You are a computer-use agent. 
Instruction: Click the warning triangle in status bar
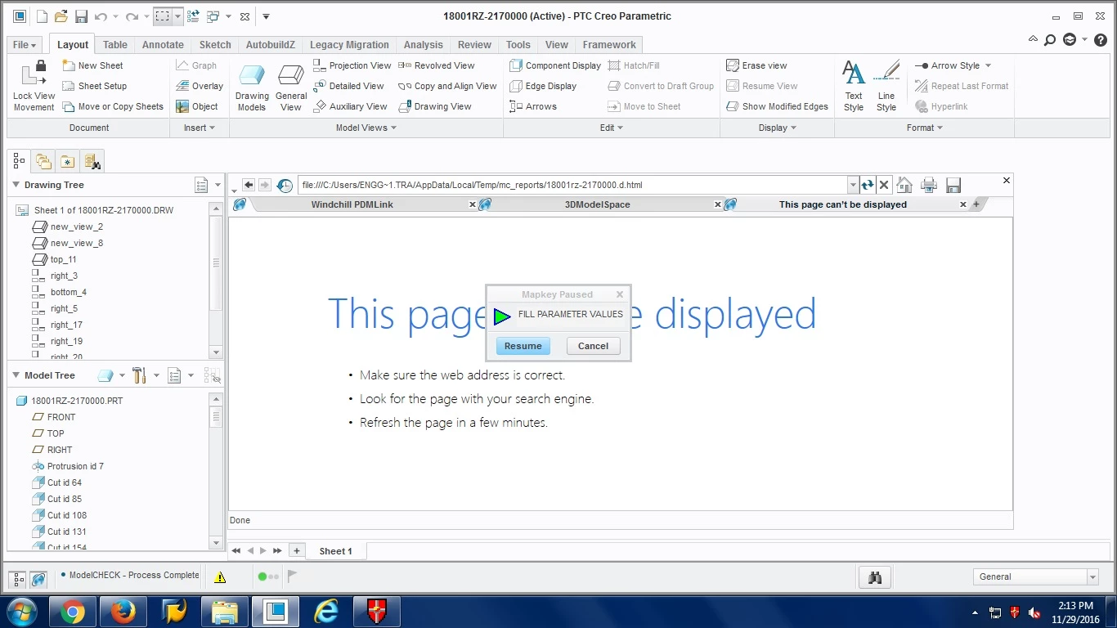point(220,576)
